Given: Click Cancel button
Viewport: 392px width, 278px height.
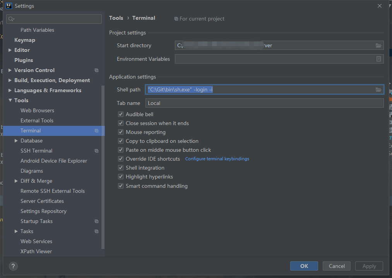Looking at the screenshot, I should point(337,266).
